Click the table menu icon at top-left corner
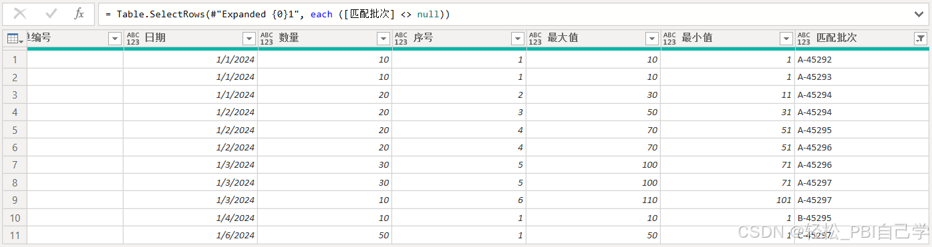Screen dimensions: 932x247 [14, 39]
